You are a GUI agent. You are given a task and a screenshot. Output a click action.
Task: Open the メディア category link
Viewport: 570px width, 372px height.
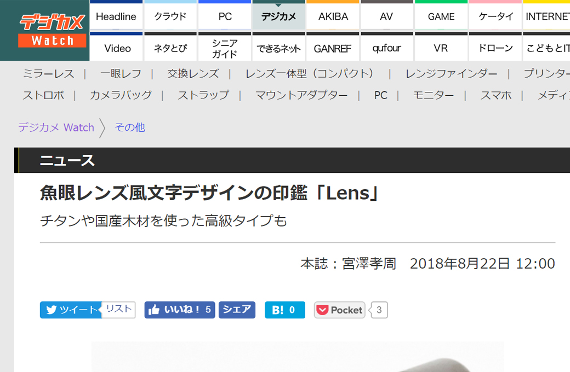coord(554,95)
